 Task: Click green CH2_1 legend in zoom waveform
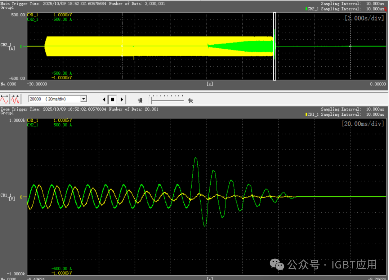pos(32,125)
